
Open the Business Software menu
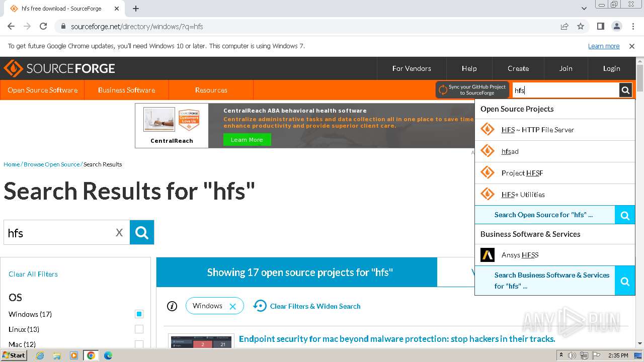coord(126,90)
